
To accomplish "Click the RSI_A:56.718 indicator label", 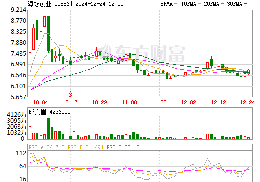I will [x=46, y=147].
